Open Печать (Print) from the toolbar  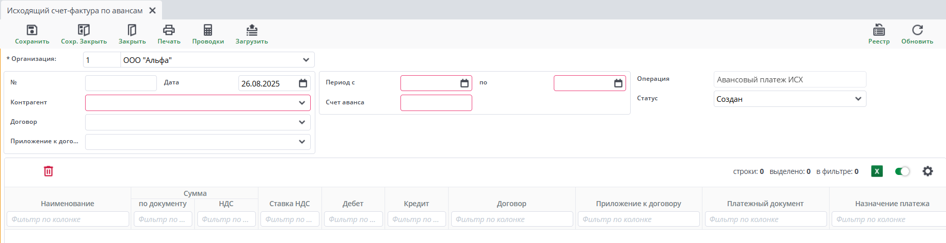(169, 30)
